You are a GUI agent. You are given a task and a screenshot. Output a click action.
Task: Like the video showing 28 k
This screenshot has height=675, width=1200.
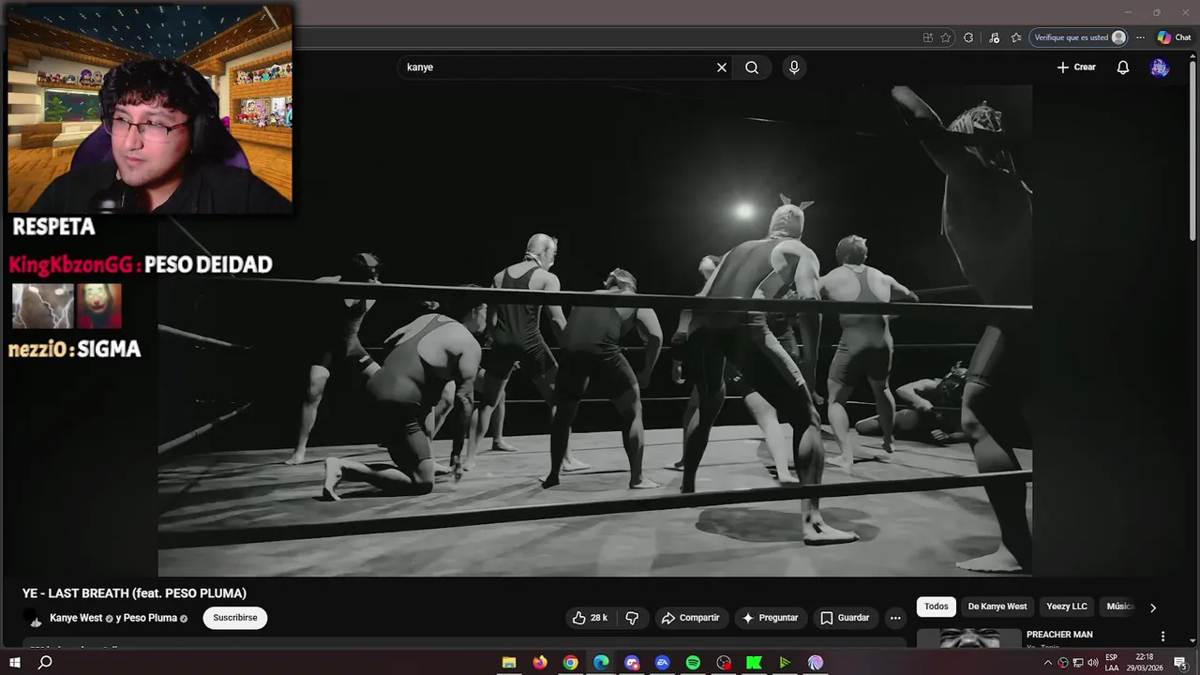(590, 618)
